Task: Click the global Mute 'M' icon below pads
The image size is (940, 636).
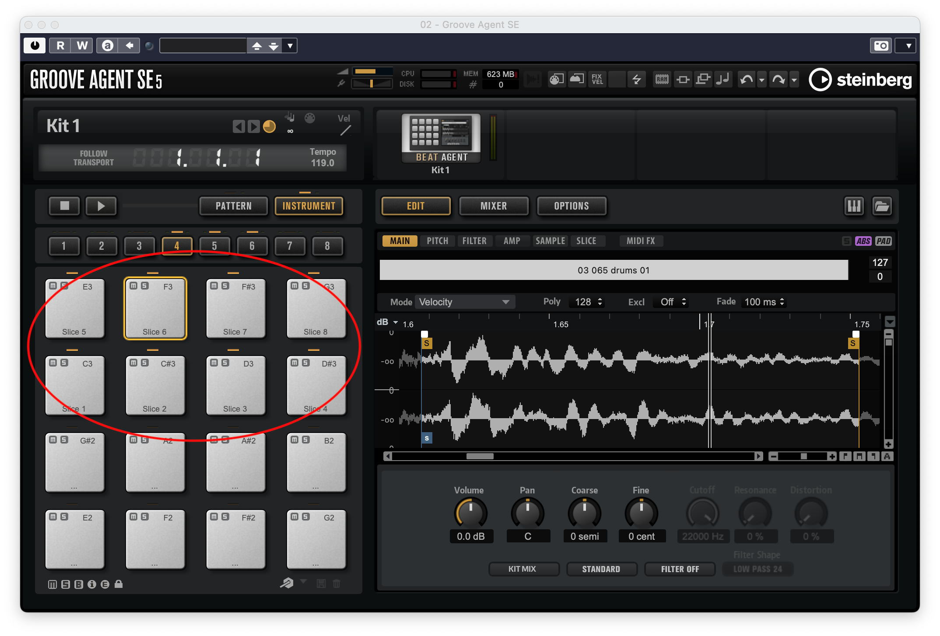Action: (x=53, y=584)
